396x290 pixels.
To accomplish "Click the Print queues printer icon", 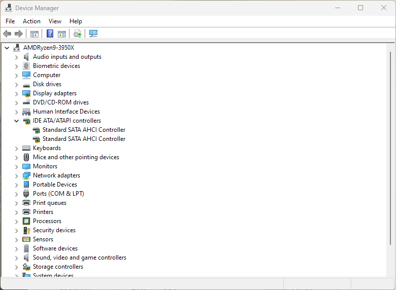I will point(26,203).
